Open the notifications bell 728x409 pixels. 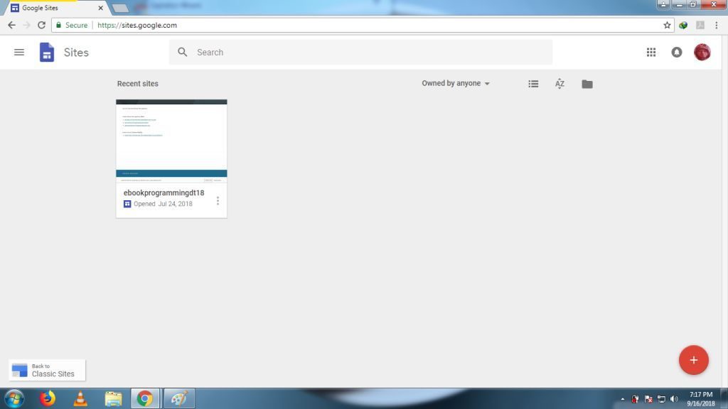coord(677,53)
